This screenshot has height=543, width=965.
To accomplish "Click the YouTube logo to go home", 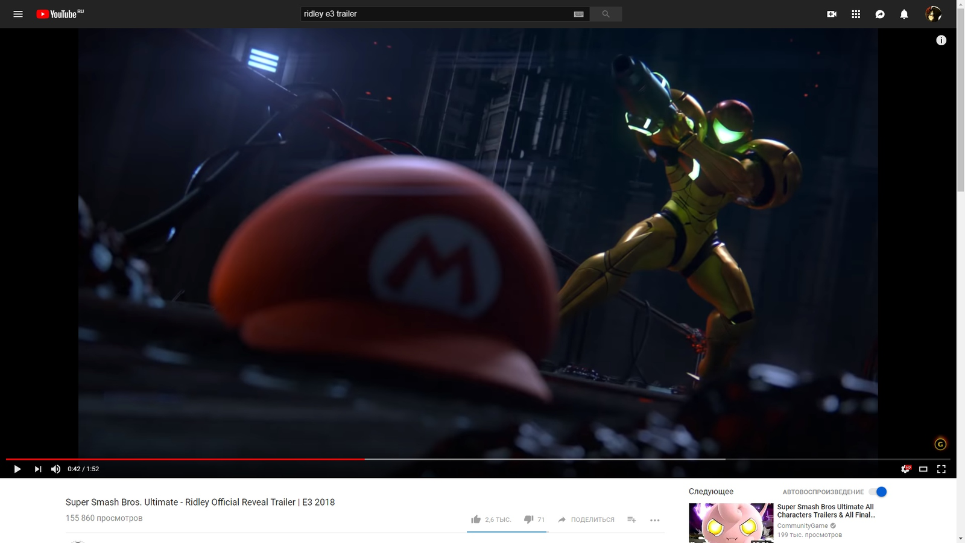I will [x=59, y=14].
